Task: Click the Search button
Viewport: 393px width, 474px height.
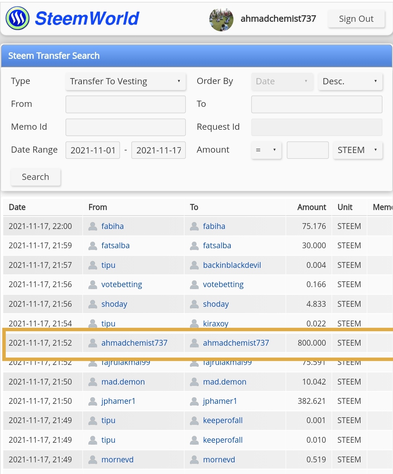Action: (36, 177)
